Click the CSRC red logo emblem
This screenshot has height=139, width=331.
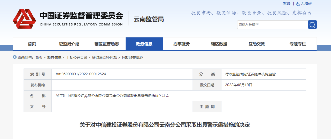point(24,19)
